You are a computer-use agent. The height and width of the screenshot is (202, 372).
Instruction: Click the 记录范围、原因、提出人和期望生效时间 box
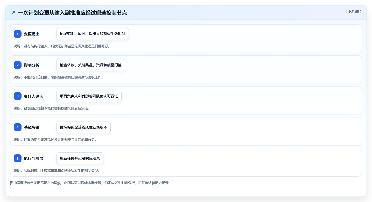pos(93,34)
